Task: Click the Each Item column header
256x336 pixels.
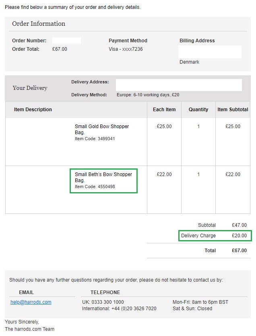Action: click(x=164, y=110)
